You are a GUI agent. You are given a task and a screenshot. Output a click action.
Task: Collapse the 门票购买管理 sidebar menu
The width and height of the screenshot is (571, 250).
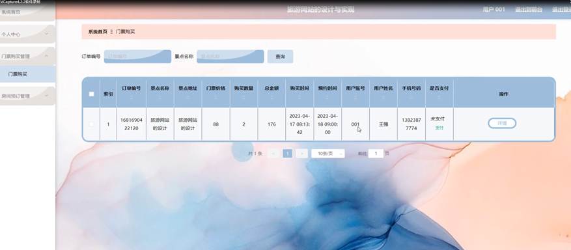point(27,57)
